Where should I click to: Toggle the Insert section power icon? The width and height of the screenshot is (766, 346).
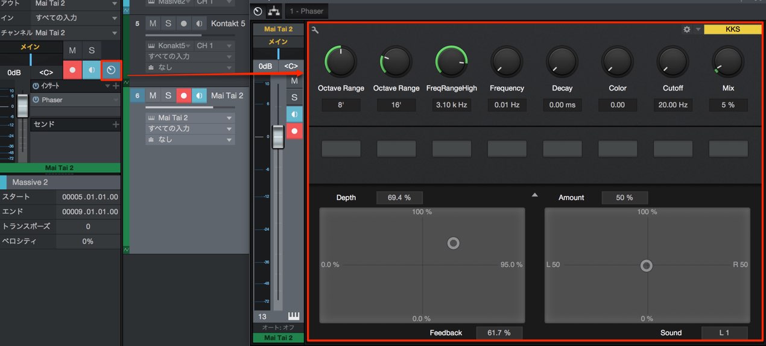click(x=36, y=86)
